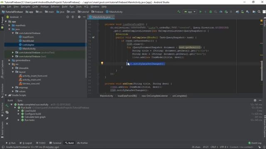Expand the Load build node
This screenshot has height=149, width=266.
pos(18,111)
